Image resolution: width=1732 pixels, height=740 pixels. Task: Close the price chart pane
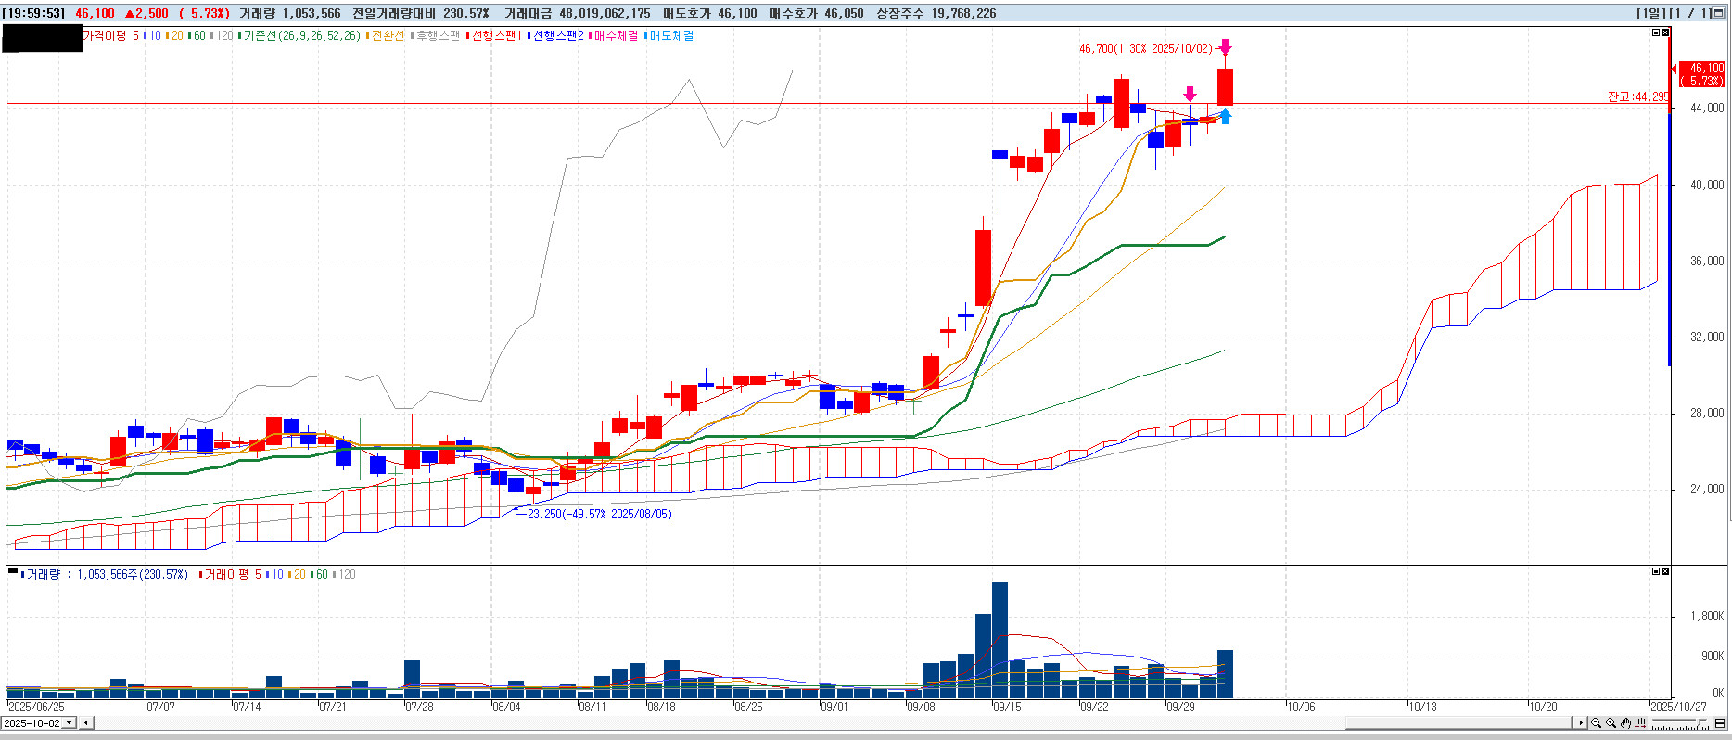tap(1665, 32)
